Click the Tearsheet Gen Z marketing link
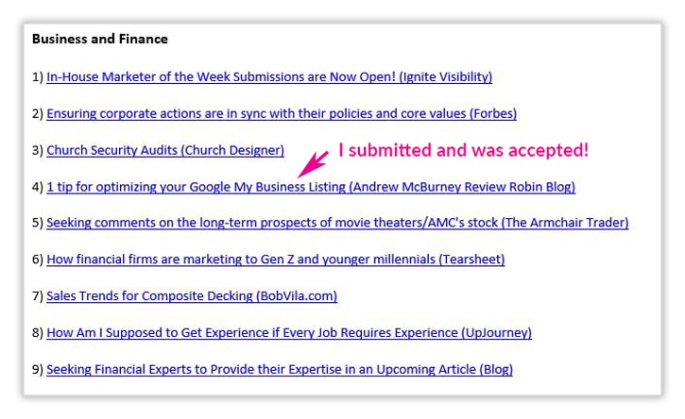 tap(275, 260)
